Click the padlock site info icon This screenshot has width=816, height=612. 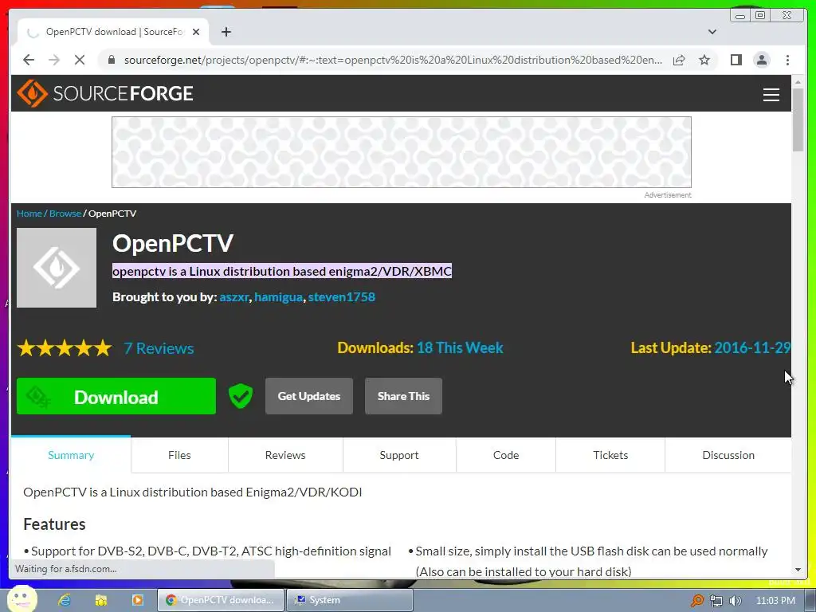[x=111, y=60]
